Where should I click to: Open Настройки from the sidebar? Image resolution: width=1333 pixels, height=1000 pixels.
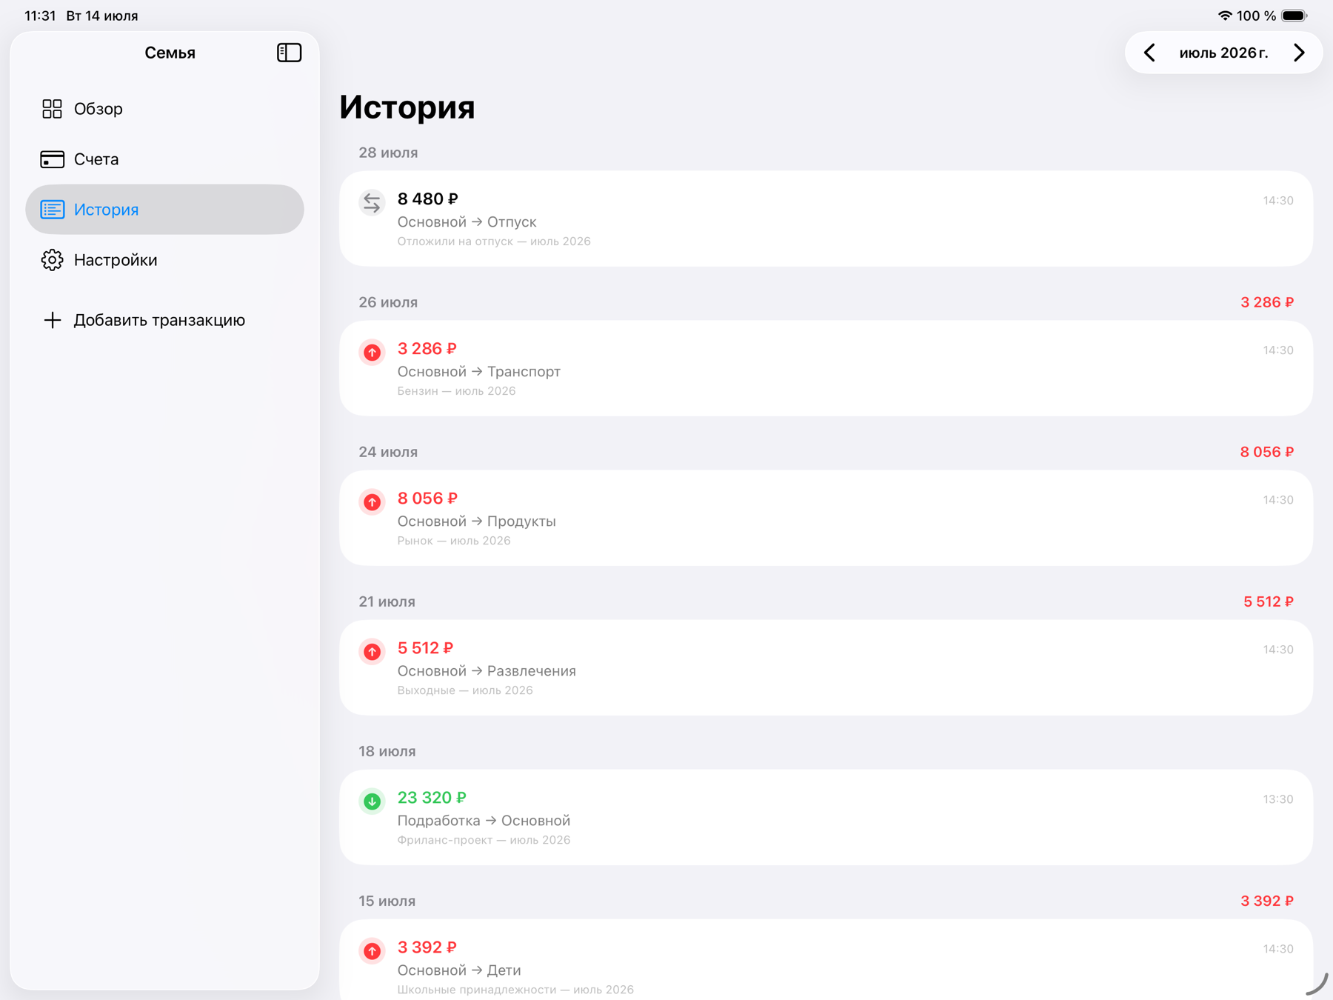[x=164, y=260]
